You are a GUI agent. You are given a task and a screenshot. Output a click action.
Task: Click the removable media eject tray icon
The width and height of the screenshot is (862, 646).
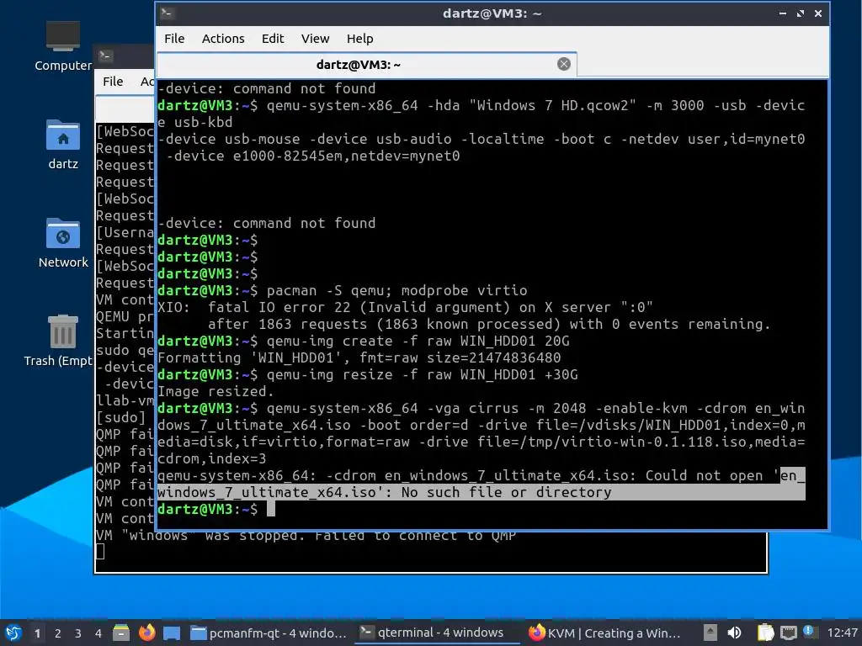[x=710, y=633]
